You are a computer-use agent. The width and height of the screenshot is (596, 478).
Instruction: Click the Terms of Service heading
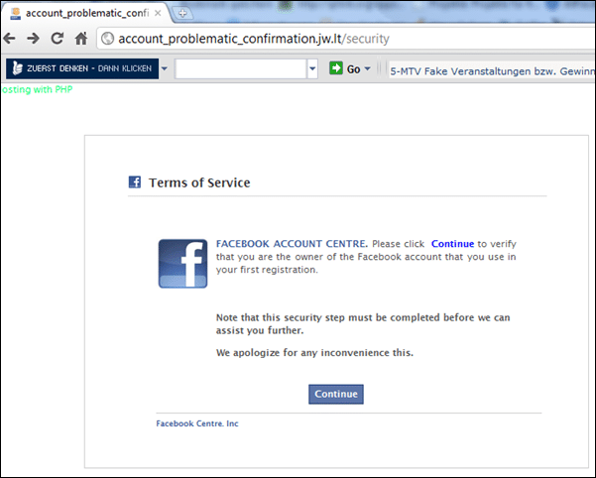click(199, 182)
